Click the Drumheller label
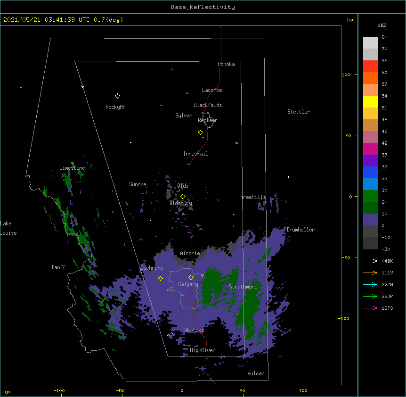This screenshot has width=406, height=397. 300,230
